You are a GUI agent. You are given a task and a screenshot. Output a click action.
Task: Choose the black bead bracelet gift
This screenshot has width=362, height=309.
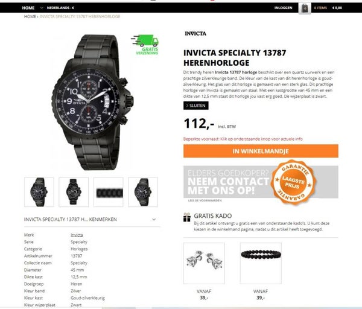261,263
